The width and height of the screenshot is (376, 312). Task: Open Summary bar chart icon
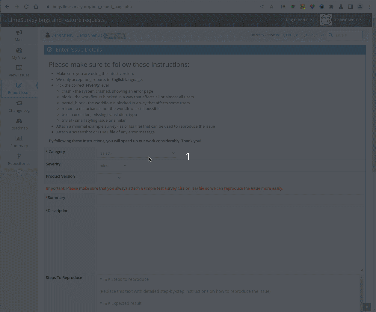(19, 138)
